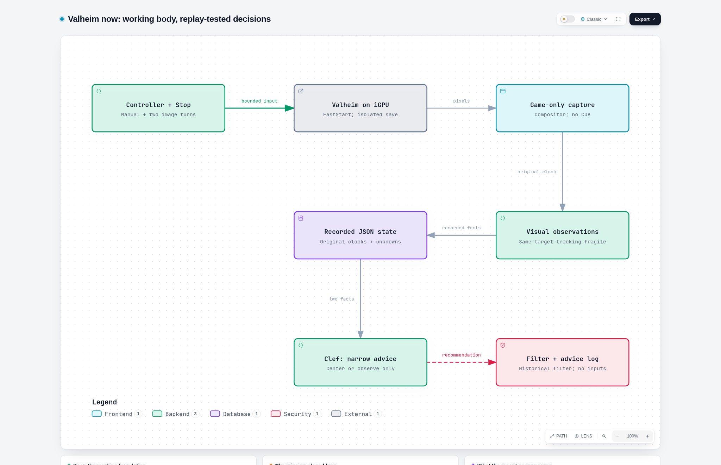
Task: Click the 'pixels' edge label
Action: 462,101
